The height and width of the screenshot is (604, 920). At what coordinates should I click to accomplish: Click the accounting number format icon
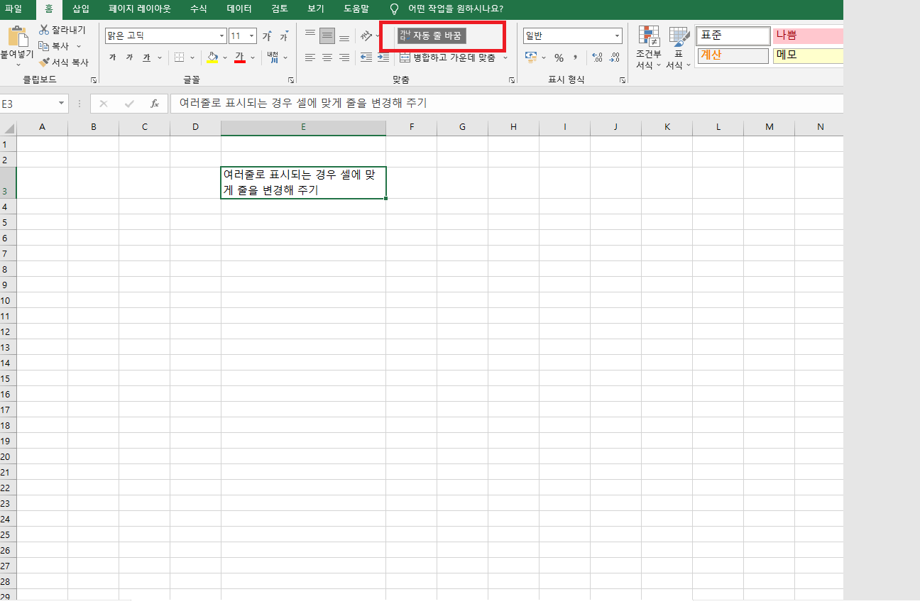point(532,57)
